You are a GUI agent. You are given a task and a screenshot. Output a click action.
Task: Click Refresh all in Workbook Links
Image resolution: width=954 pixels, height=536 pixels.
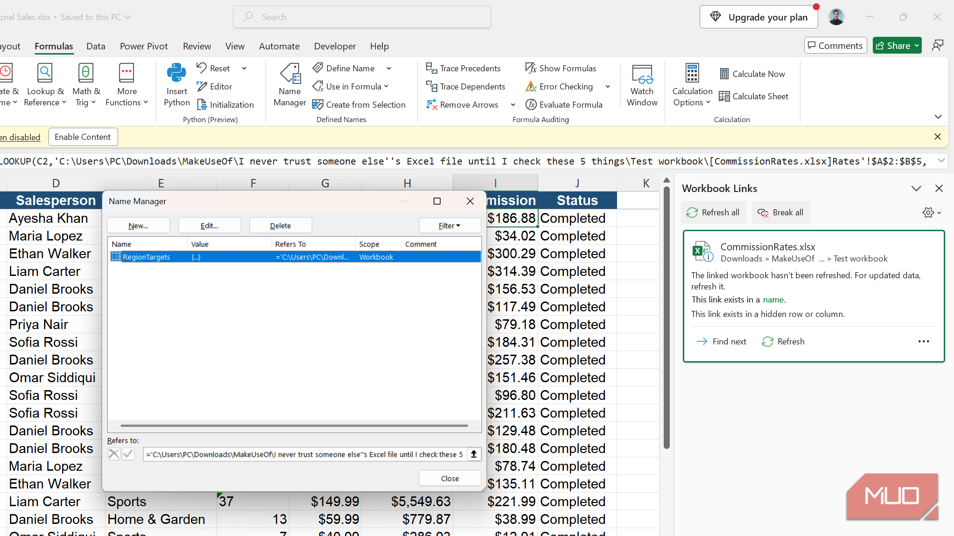(714, 213)
